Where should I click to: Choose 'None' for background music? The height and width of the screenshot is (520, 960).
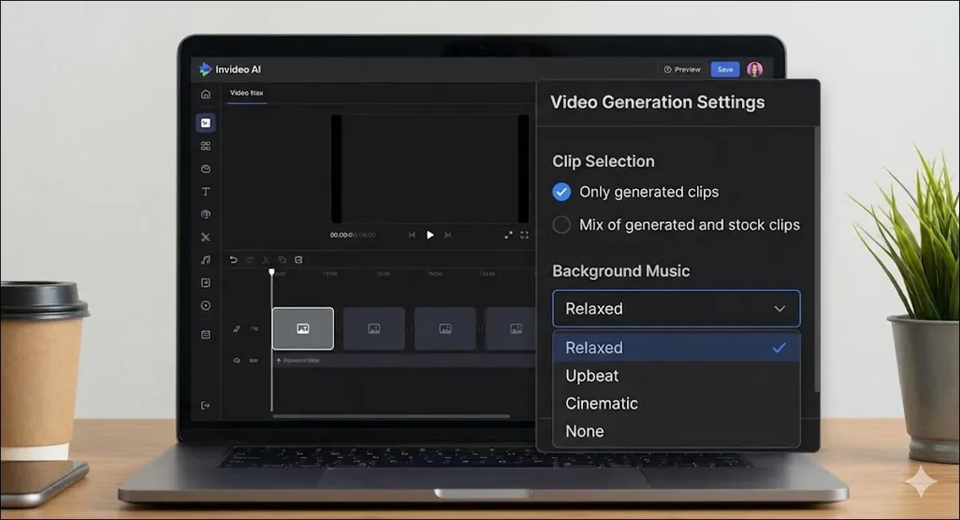point(584,431)
